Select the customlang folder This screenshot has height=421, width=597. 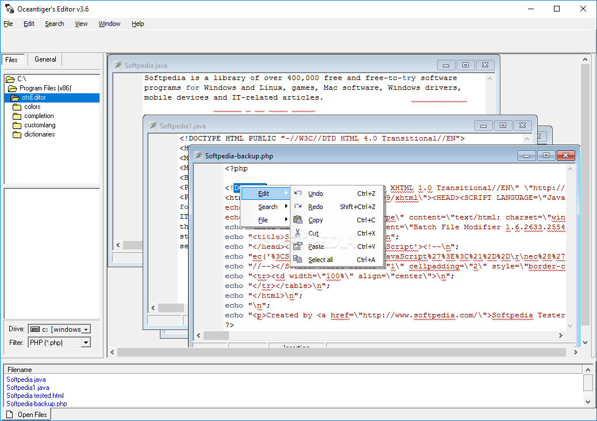click(40, 125)
